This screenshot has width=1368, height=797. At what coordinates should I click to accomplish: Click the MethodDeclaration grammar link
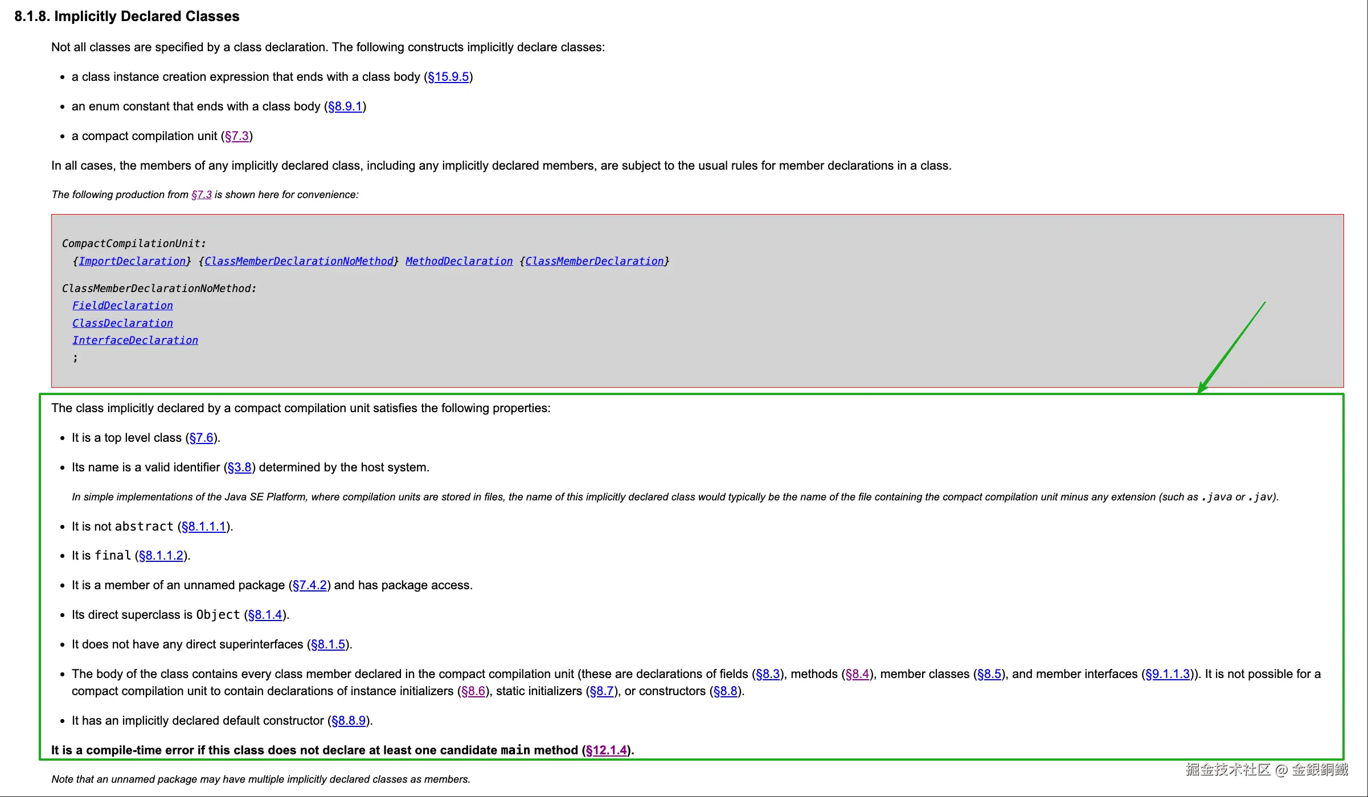(459, 261)
